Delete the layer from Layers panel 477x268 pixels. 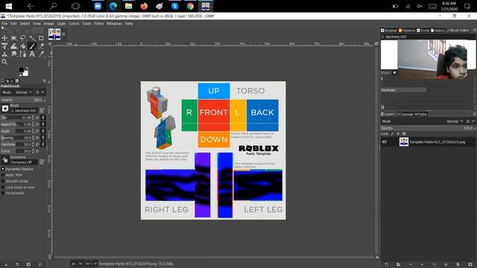coord(470,265)
